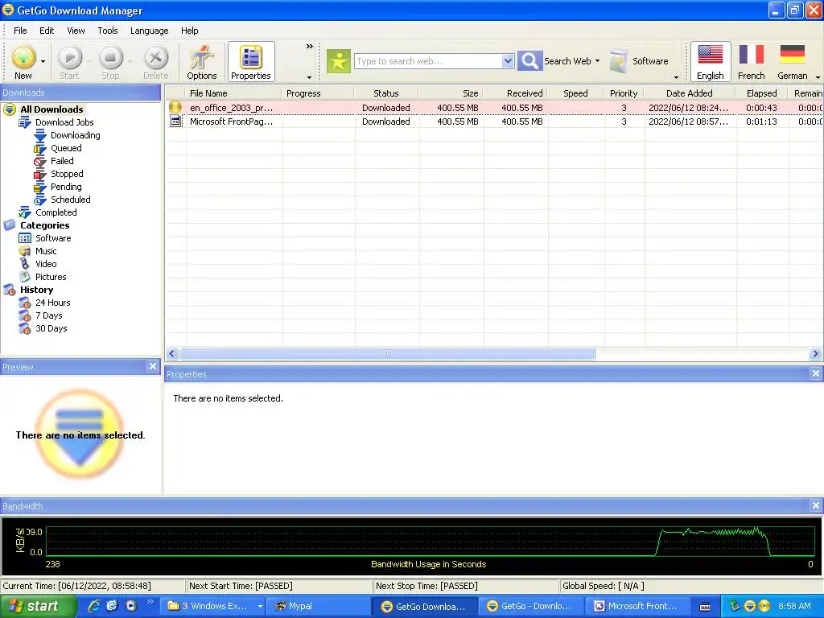Open the Edit menu
Screen dimensions: 824x618
pos(47,31)
